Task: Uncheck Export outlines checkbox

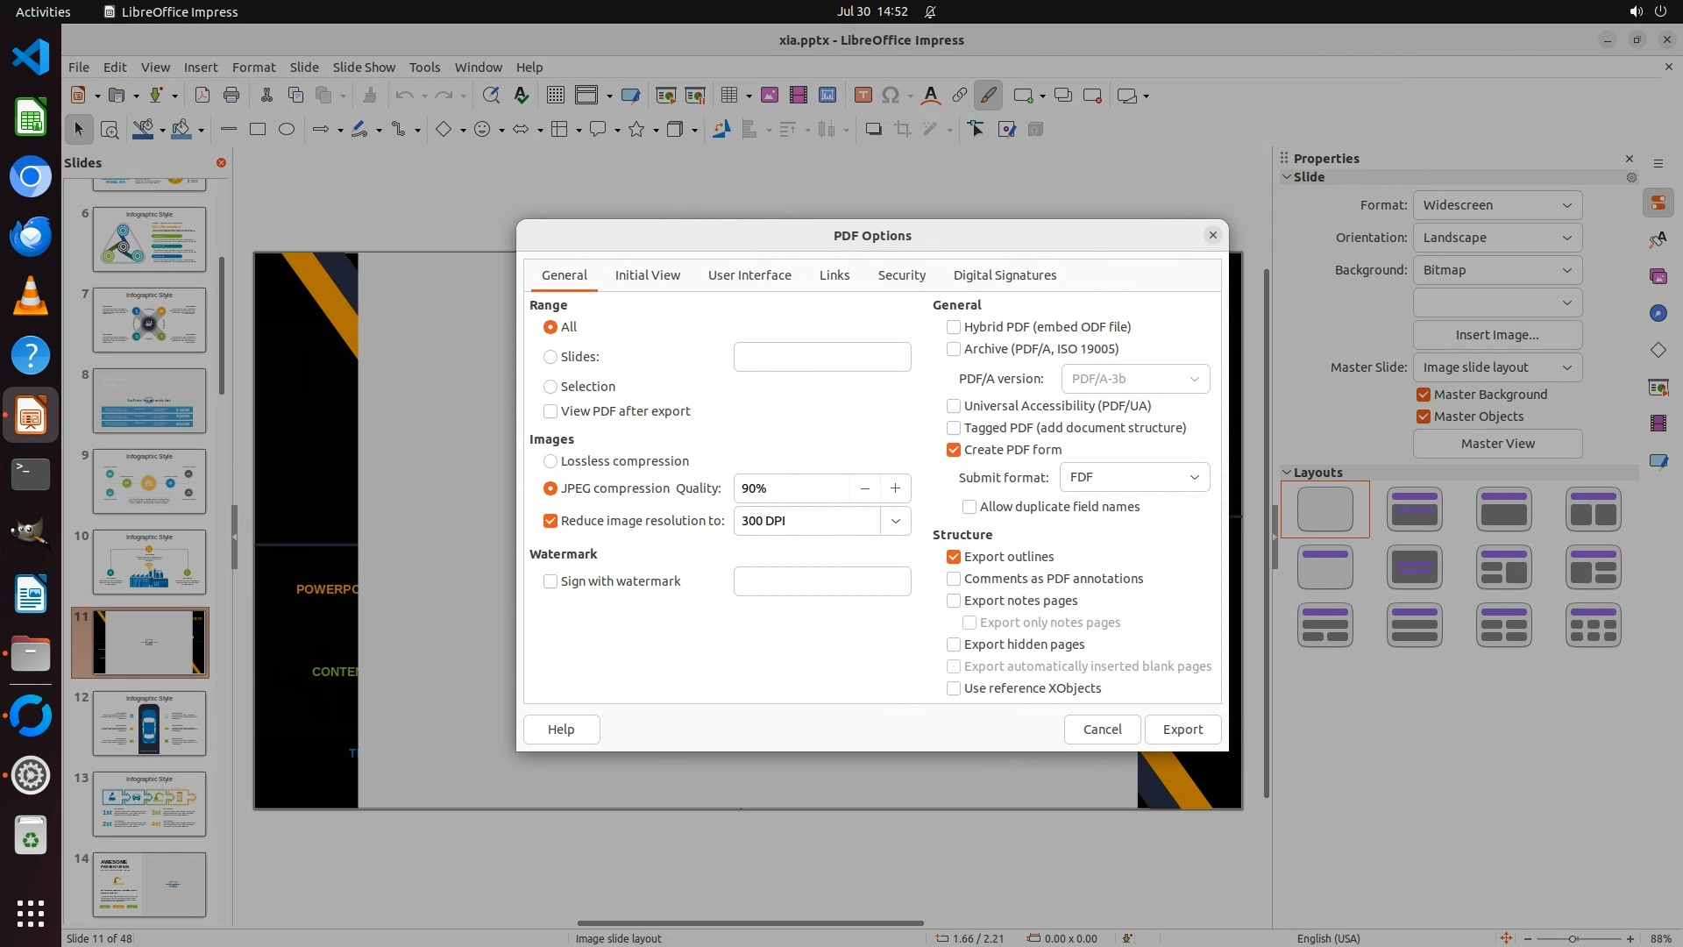Action: point(954,557)
